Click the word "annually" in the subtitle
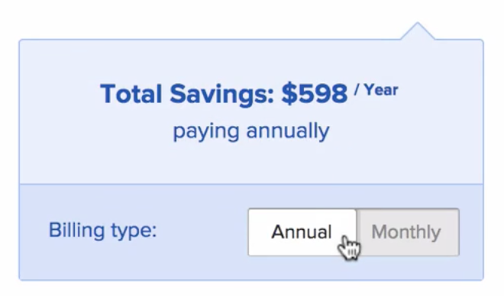The width and height of the screenshot is (504, 296). [x=288, y=131]
